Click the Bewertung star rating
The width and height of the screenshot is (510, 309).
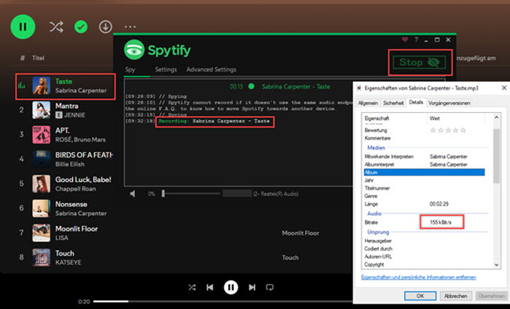click(x=448, y=130)
